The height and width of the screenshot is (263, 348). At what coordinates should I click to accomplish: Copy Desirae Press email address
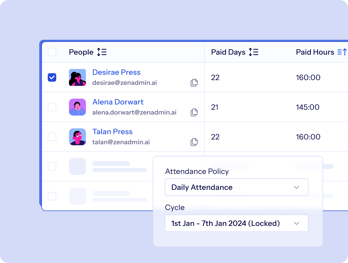pyautogui.click(x=194, y=83)
